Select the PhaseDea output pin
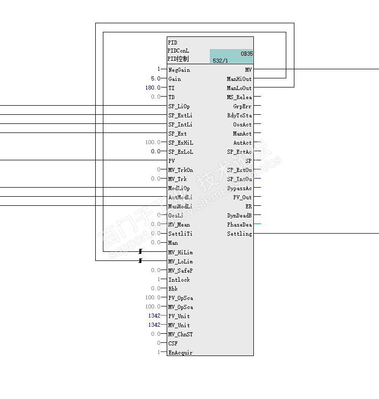The image size is (379, 399). coord(239,225)
